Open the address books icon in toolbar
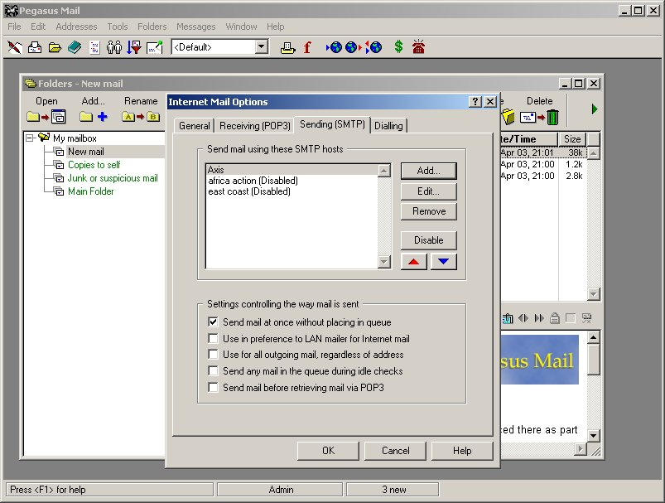The width and height of the screenshot is (665, 503). pyautogui.click(x=75, y=47)
